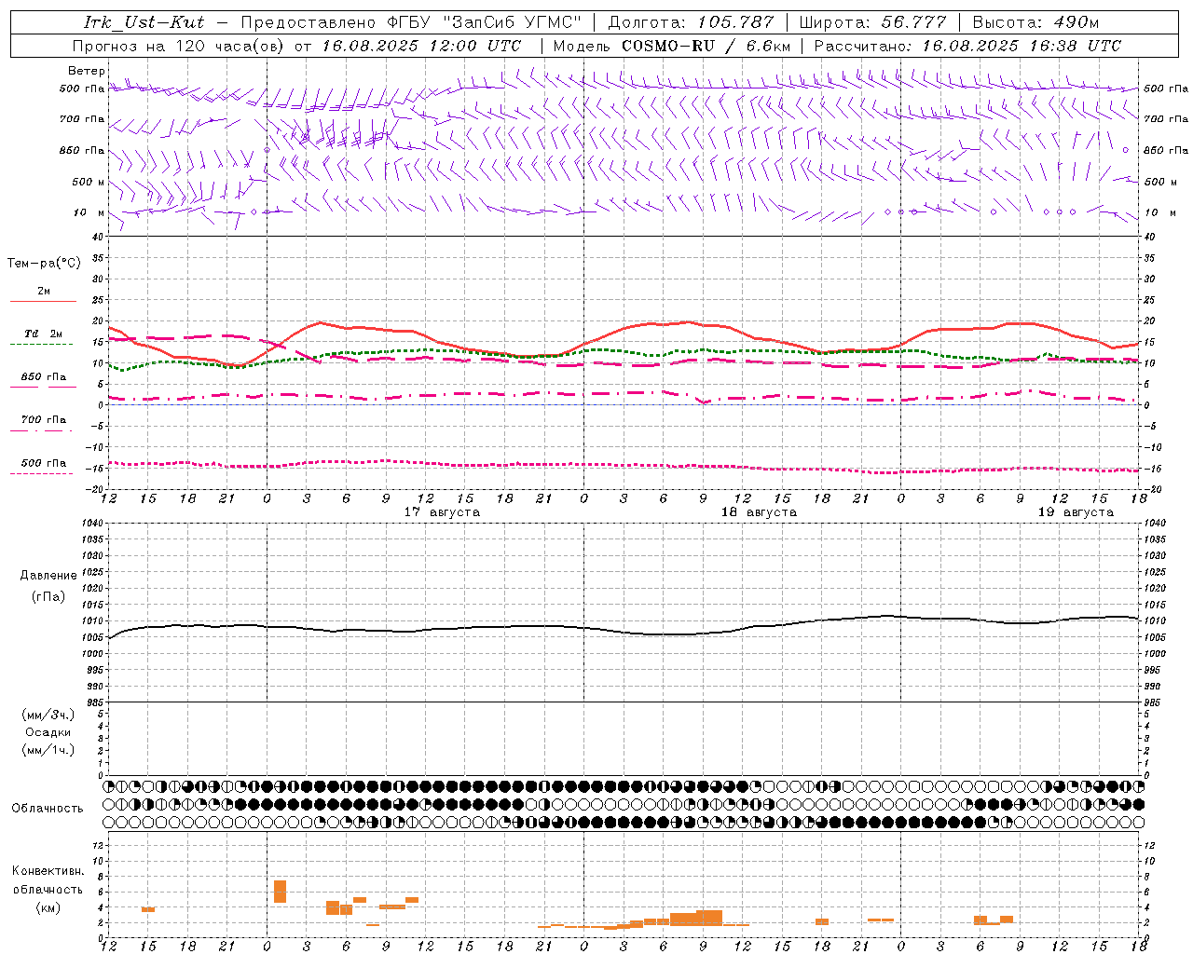This screenshot has height=954, width=1193.
Task: Click the Давление panel label
Action: 48,576
